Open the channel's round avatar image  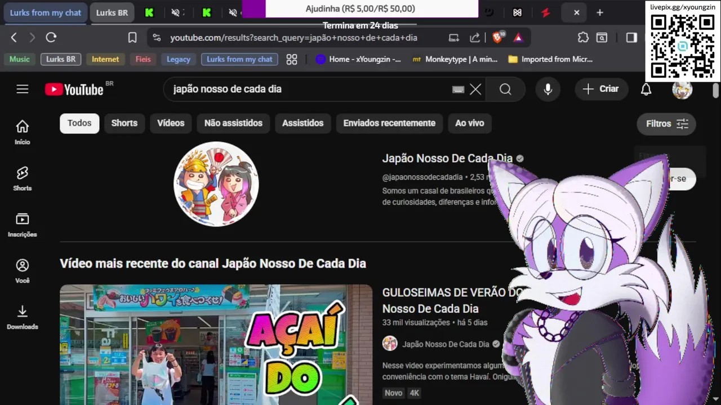[x=216, y=184]
